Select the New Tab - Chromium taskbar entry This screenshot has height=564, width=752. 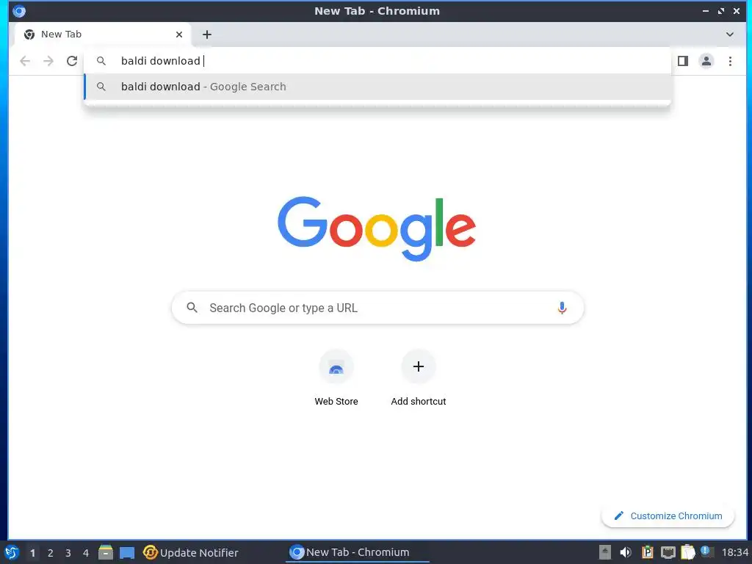click(x=358, y=552)
